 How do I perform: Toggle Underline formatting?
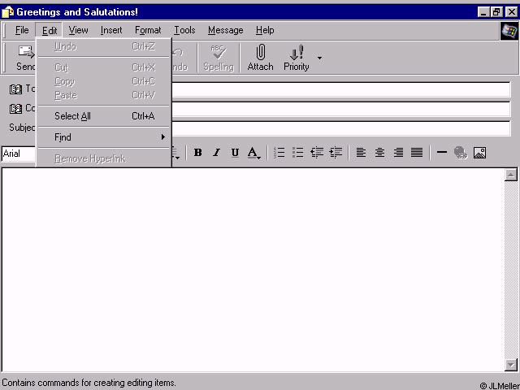click(235, 153)
